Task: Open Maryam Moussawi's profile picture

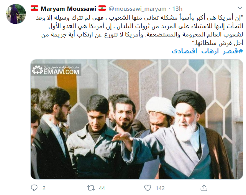Action: tap(16, 14)
